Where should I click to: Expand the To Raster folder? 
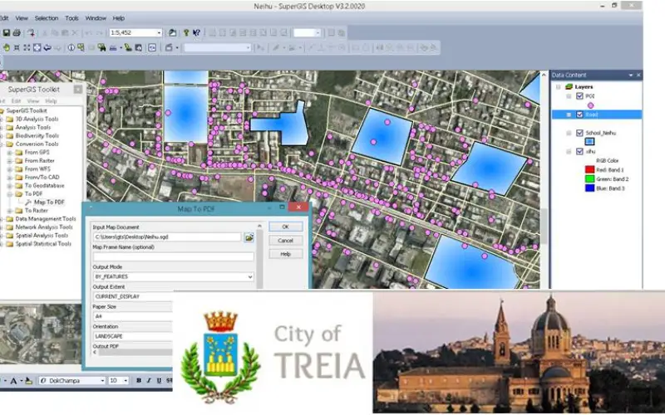click(x=9, y=211)
